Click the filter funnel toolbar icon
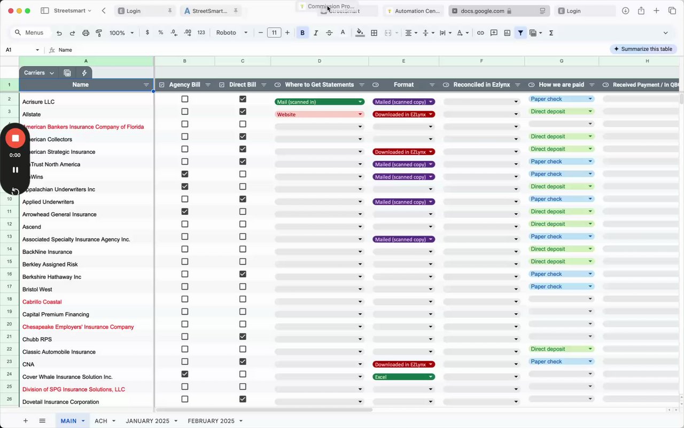Image resolution: width=684 pixels, height=428 pixels. (x=520, y=33)
